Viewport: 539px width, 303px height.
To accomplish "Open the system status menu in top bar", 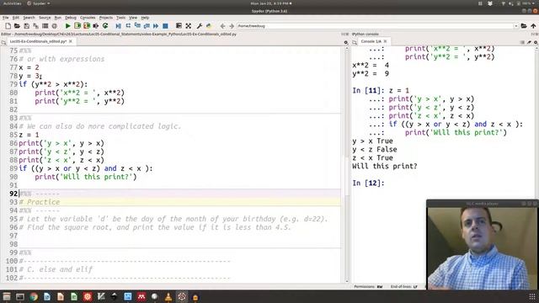I will 519,3.
